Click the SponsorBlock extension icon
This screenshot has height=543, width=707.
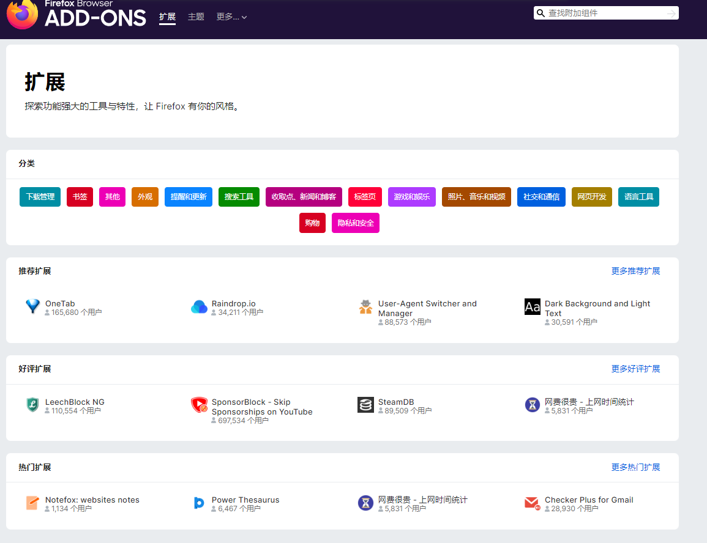tap(199, 405)
